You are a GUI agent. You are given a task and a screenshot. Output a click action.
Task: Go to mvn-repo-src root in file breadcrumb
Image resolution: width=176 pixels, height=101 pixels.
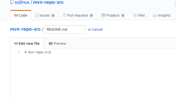click(x=25, y=29)
